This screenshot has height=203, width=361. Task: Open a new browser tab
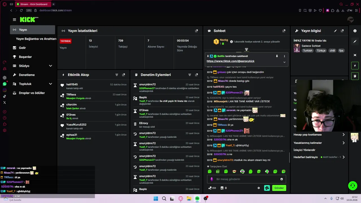53,4
